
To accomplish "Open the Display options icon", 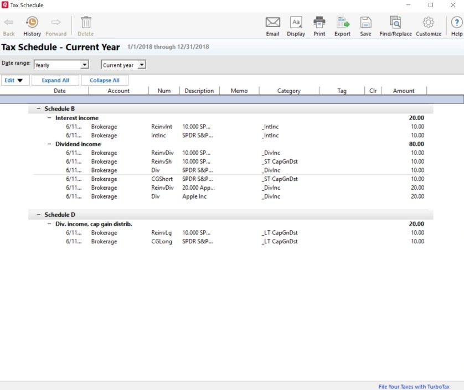I will [x=296, y=23].
